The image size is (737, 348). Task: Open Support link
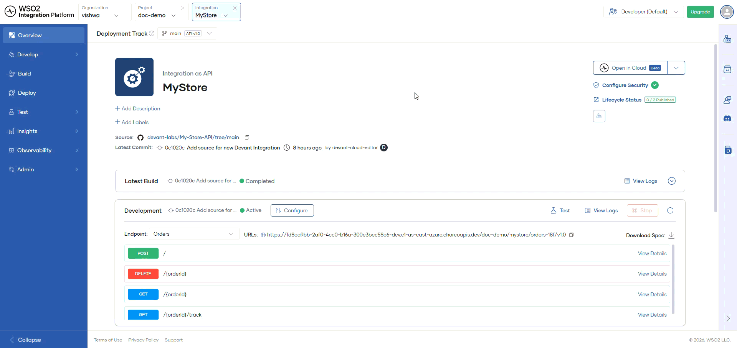pos(174,340)
